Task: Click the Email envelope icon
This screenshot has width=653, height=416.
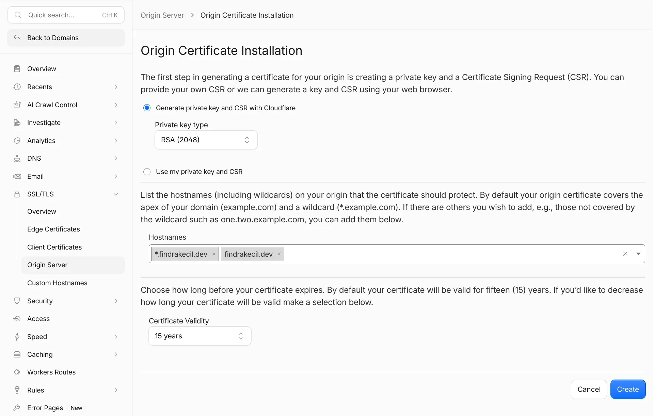Action: click(17, 176)
